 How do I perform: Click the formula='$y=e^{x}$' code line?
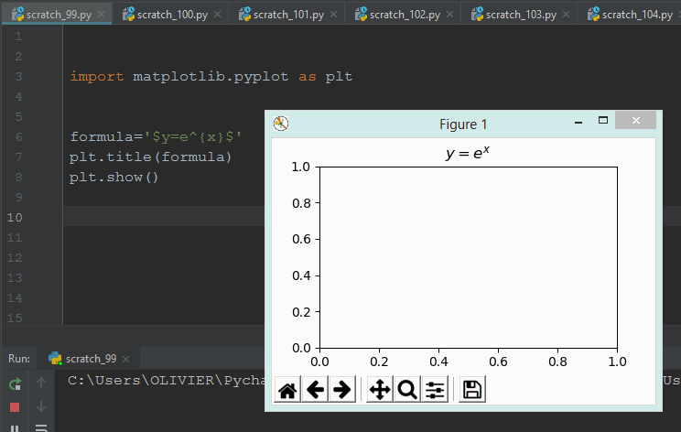[156, 136]
